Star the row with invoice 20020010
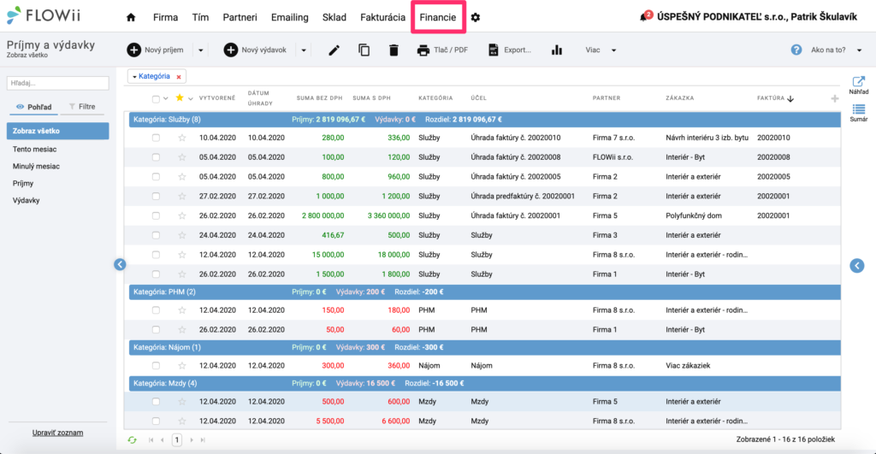The image size is (876, 454). pos(182,138)
